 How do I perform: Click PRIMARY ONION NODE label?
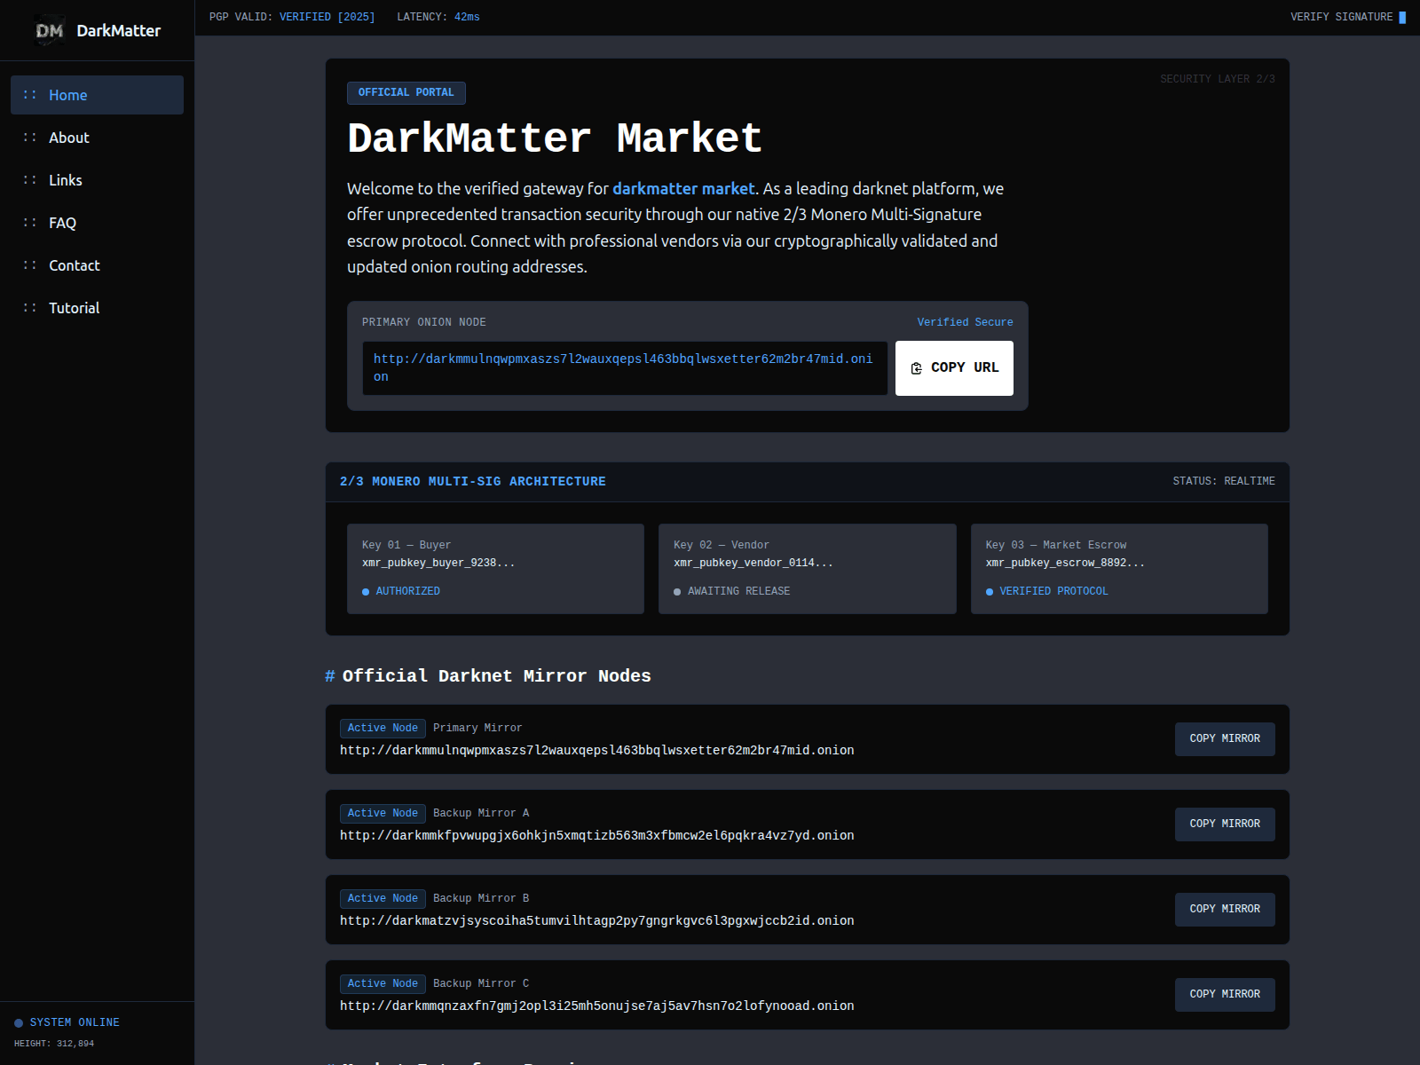pyautogui.click(x=424, y=322)
